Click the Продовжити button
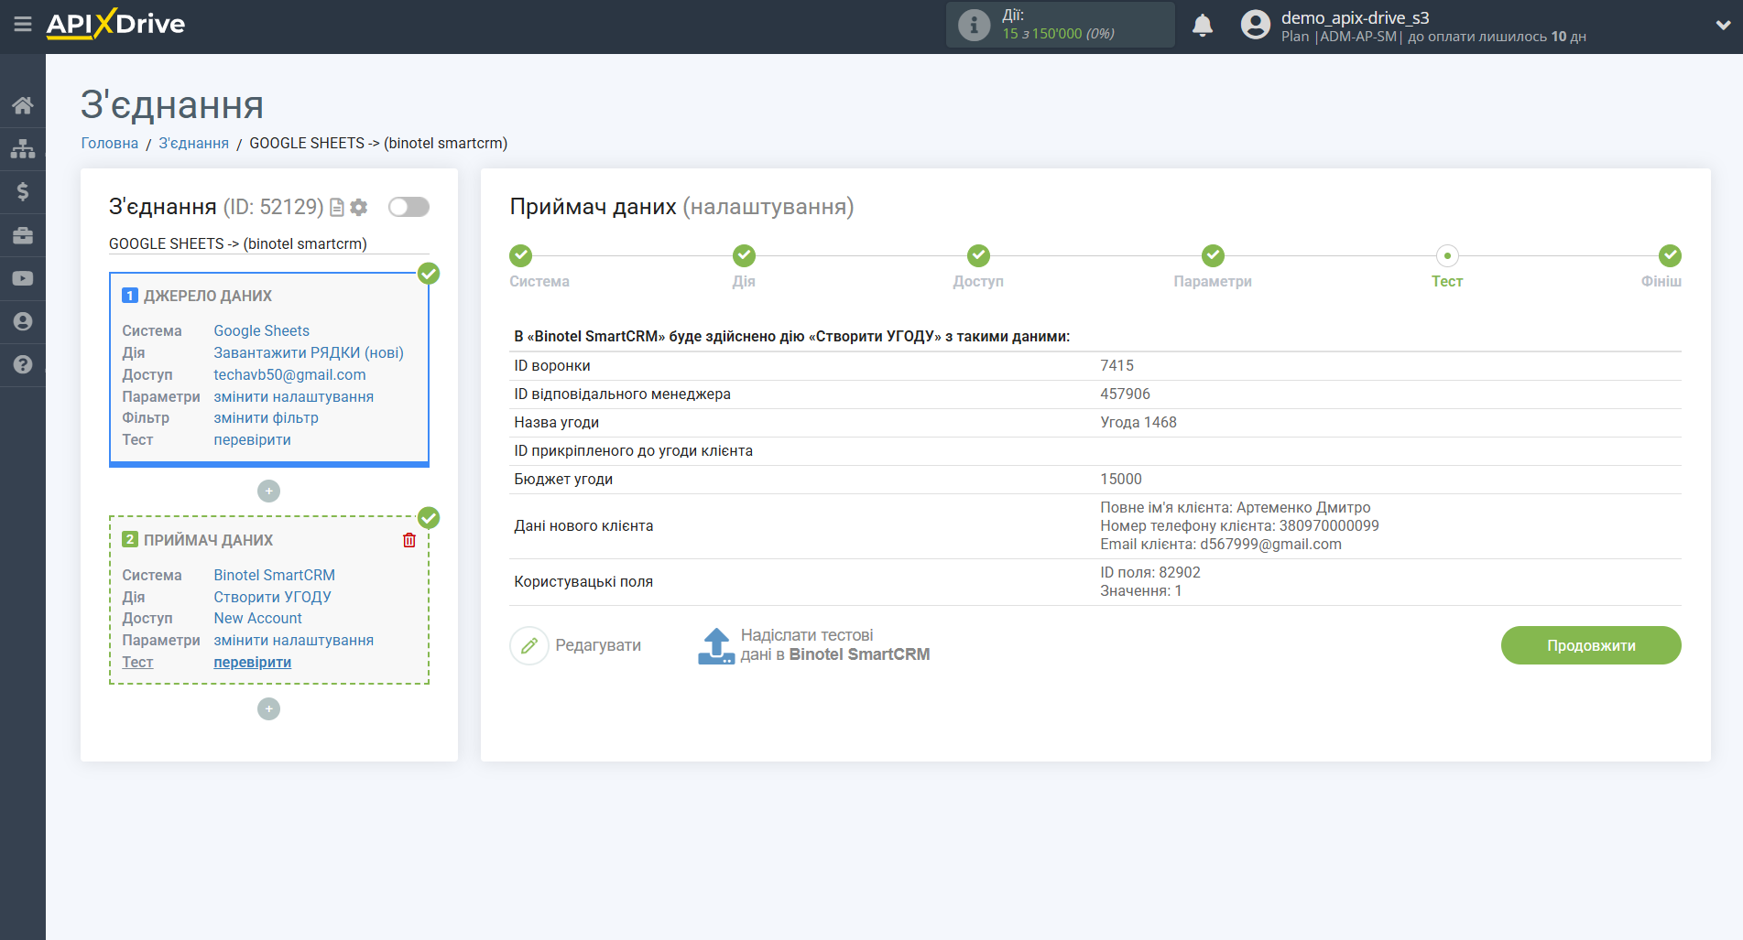The height and width of the screenshot is (940, 1743). 1591,645
